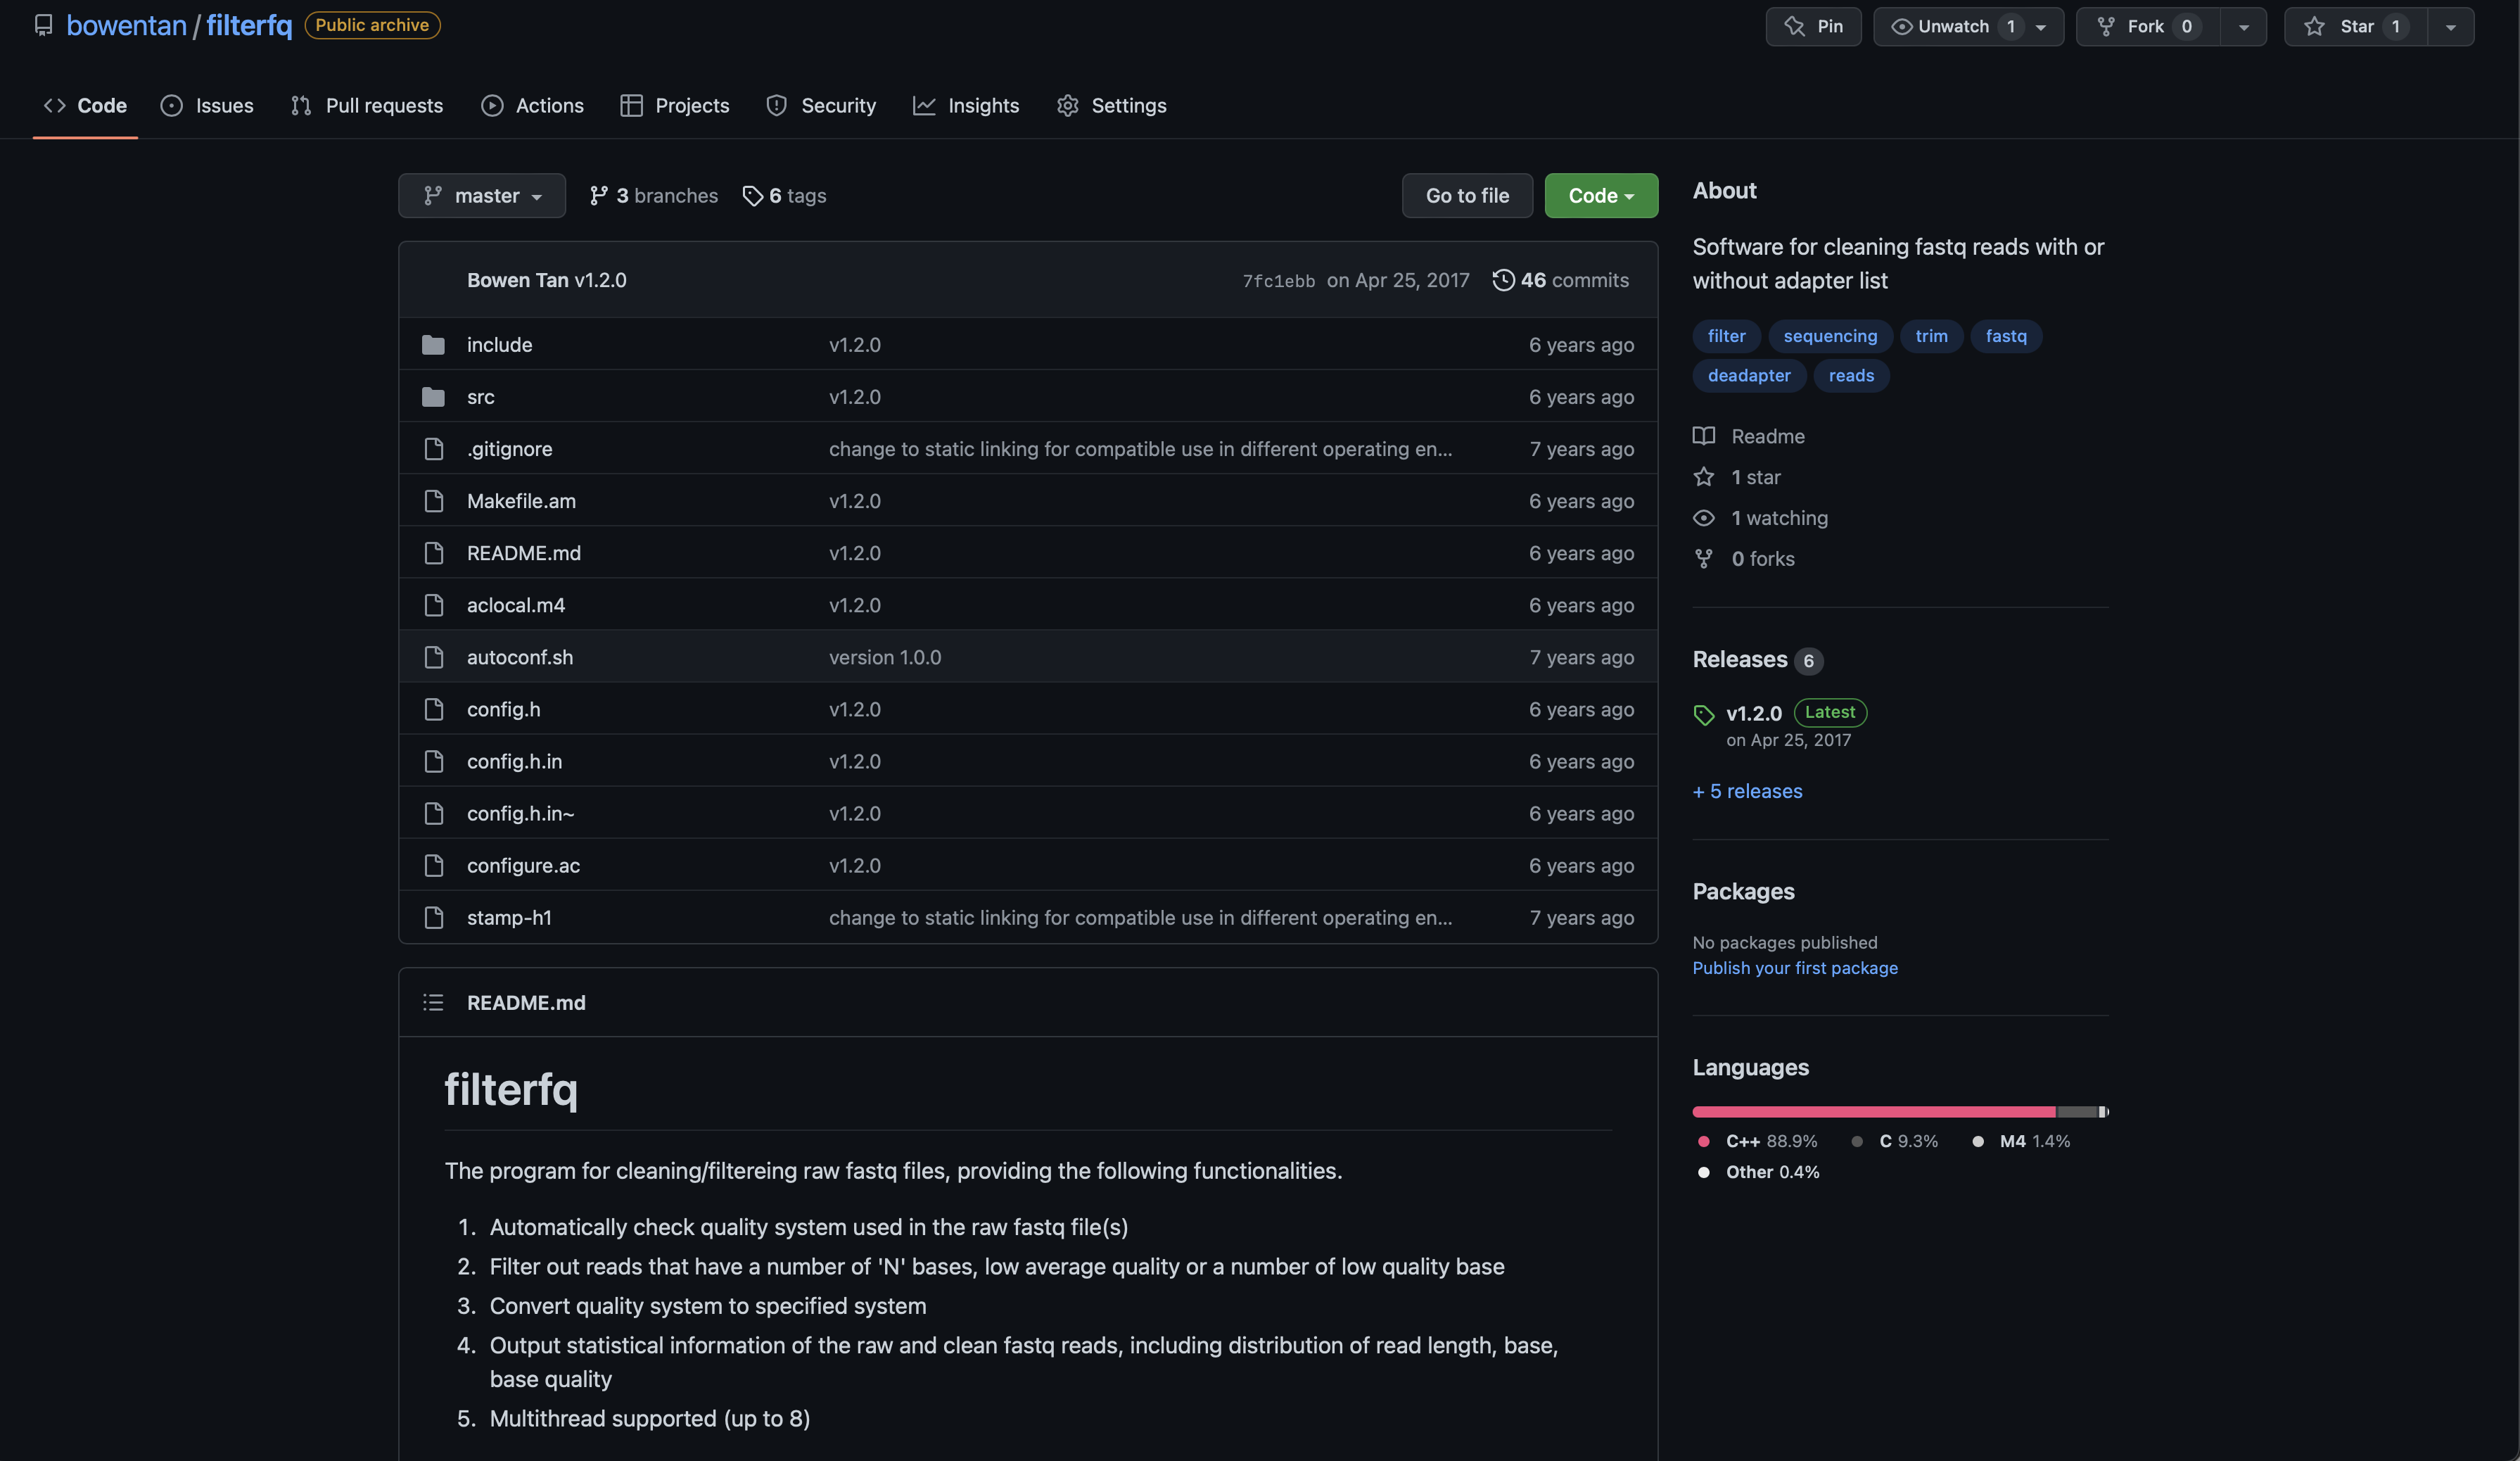Click the eye icon beside 1 watching
Screen dimensions: 2520x1461
pyautogui.click(x=1704, y=518)
